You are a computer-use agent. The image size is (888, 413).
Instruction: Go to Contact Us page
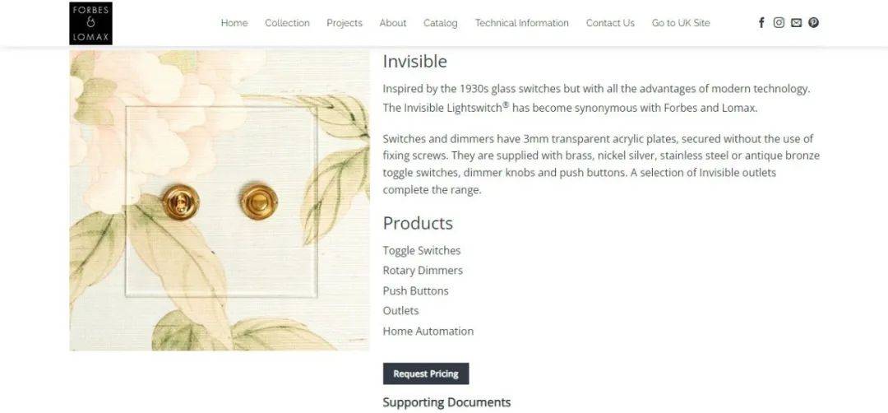(610, 23)
